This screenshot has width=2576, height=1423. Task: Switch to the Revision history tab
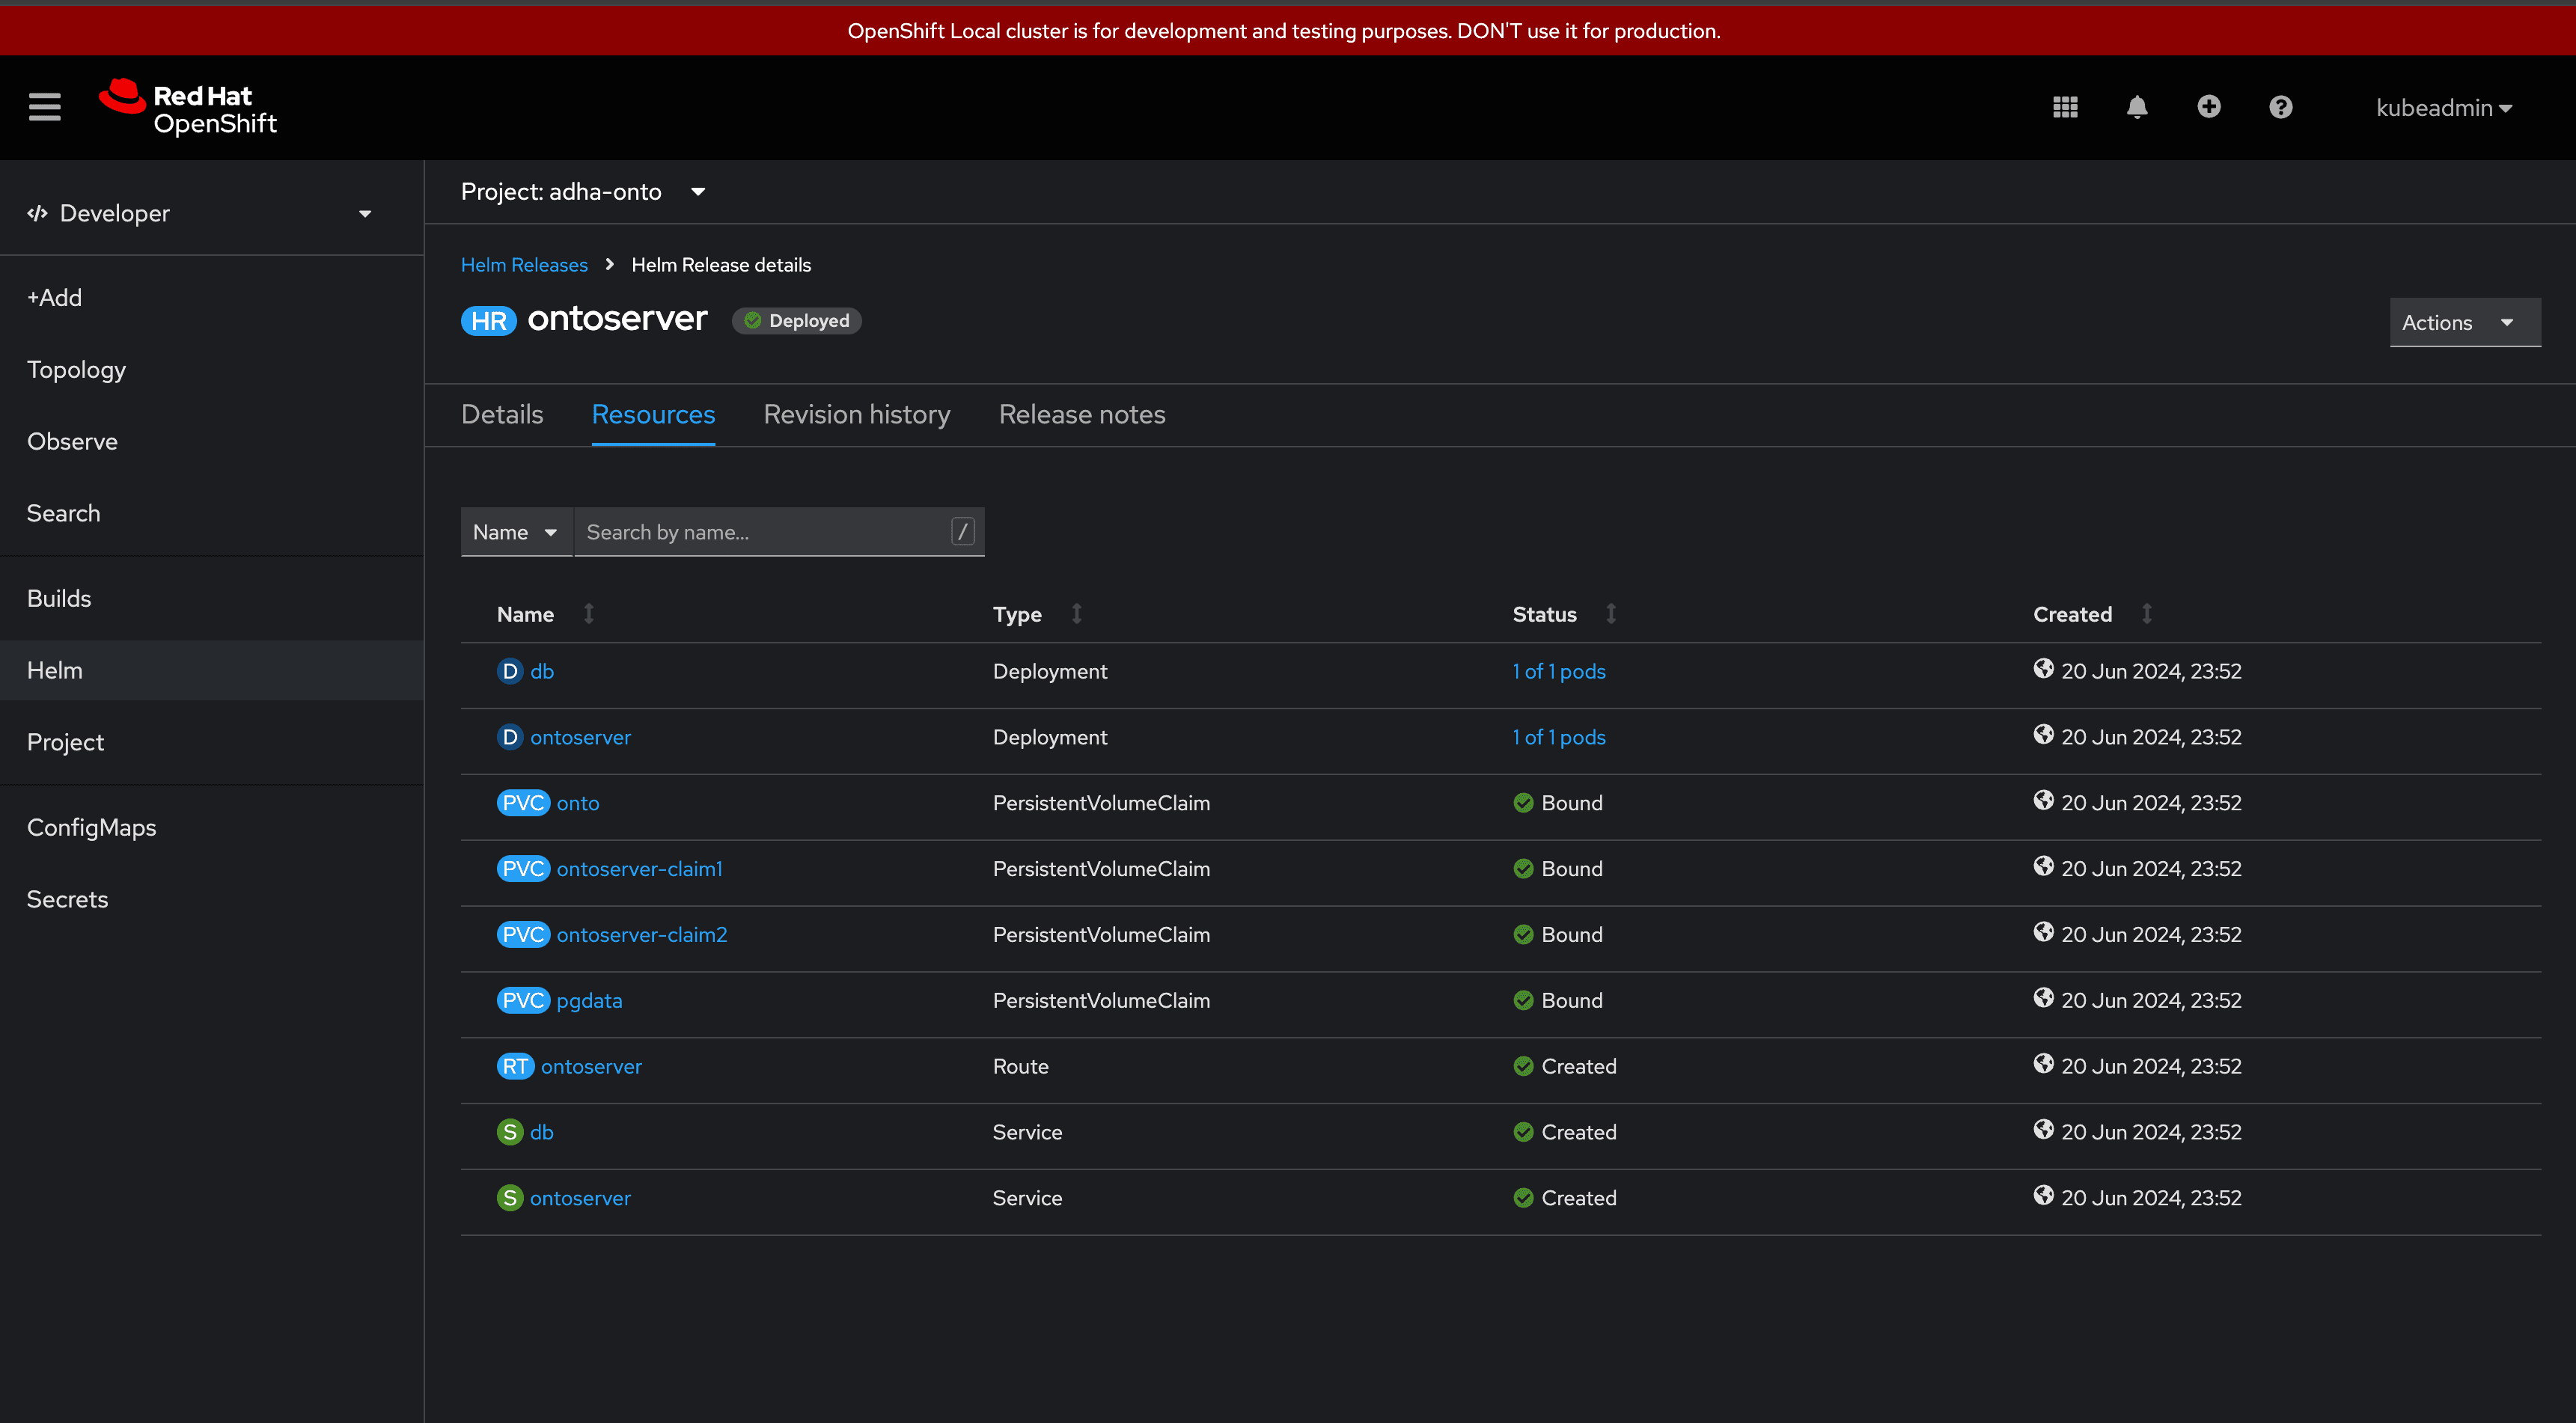coord(857,414)
